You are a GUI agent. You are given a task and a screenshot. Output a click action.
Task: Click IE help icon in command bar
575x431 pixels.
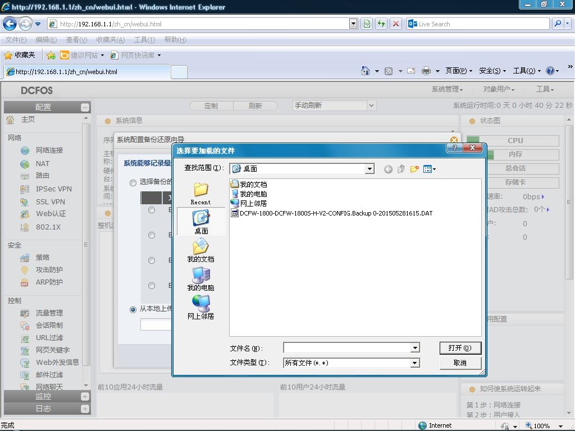pos(550,71)
